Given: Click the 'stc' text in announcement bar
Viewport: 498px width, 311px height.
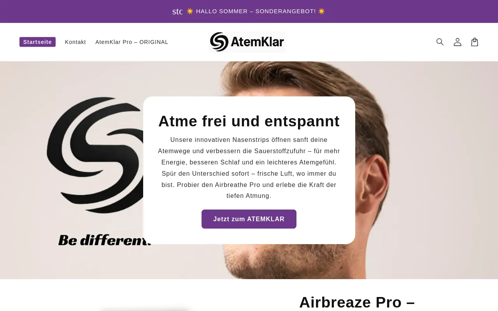Looking at the screenshot, I should tap(177, 11).
